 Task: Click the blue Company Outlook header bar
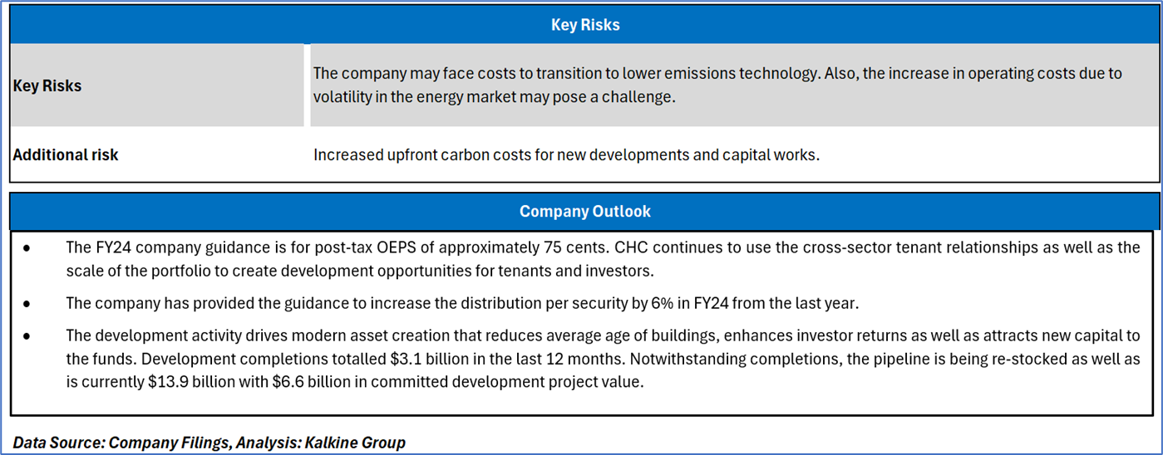(585, 212)
